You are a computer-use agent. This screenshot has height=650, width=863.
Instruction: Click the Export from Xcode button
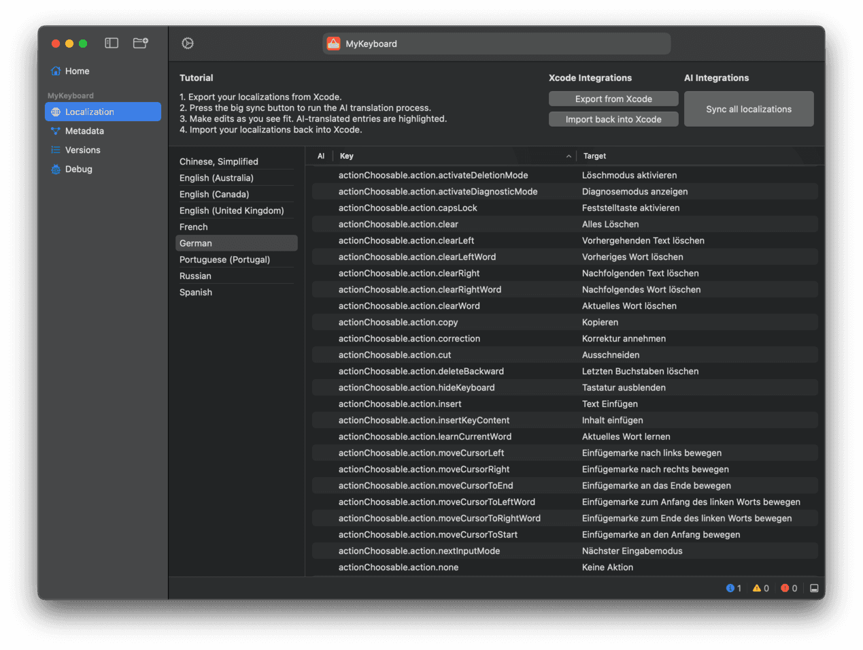point(613,99)
